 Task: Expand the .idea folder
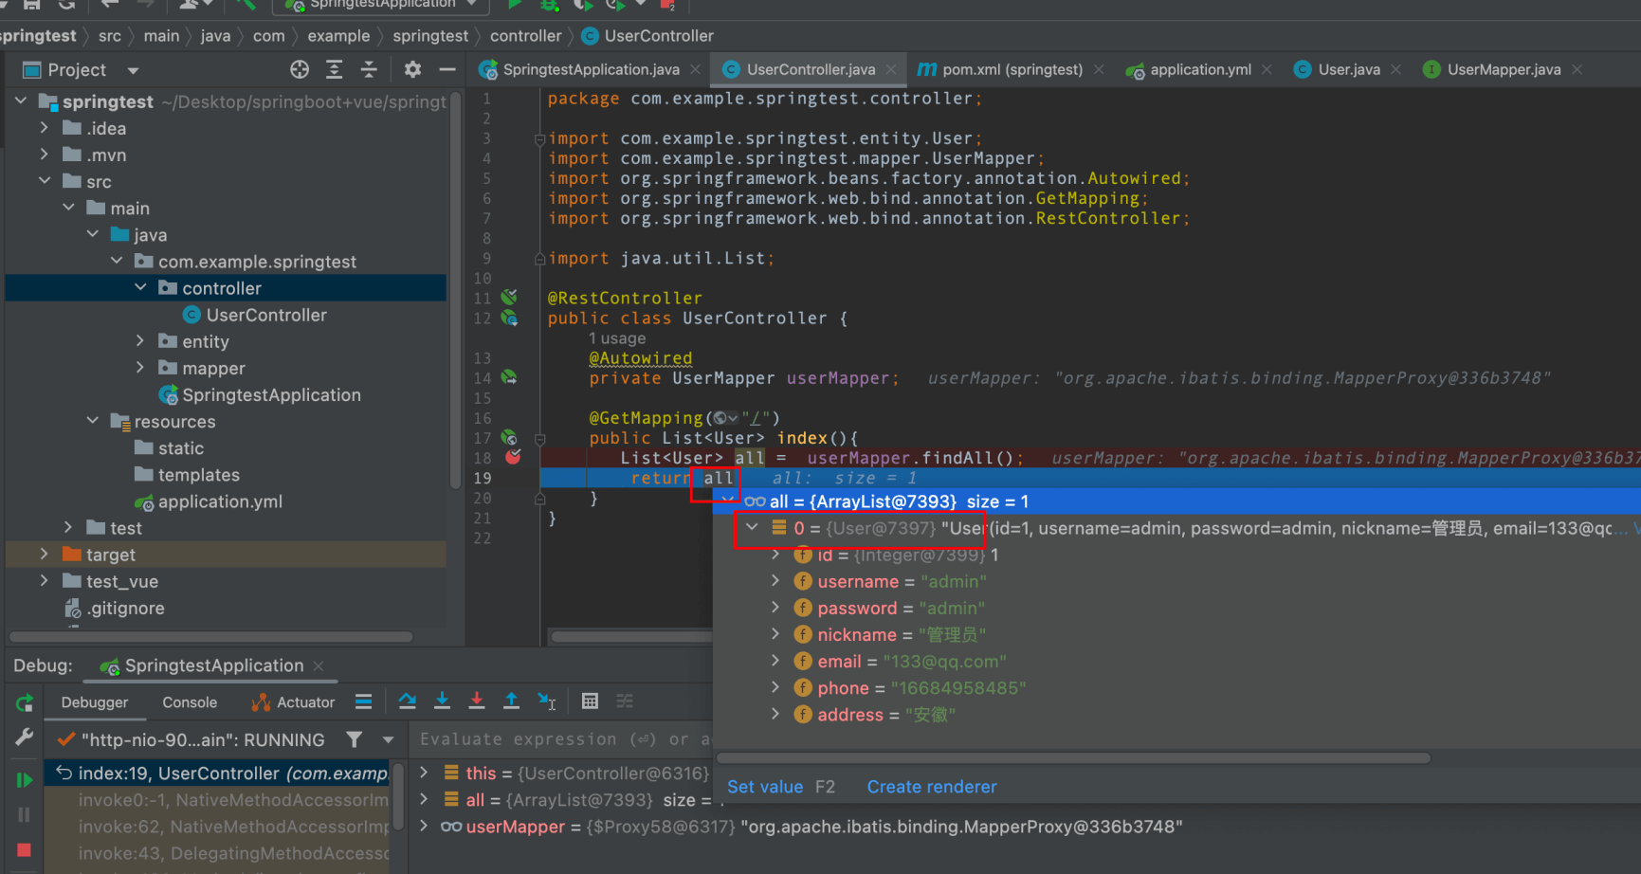pyautogui.click(x=45, y=127)
